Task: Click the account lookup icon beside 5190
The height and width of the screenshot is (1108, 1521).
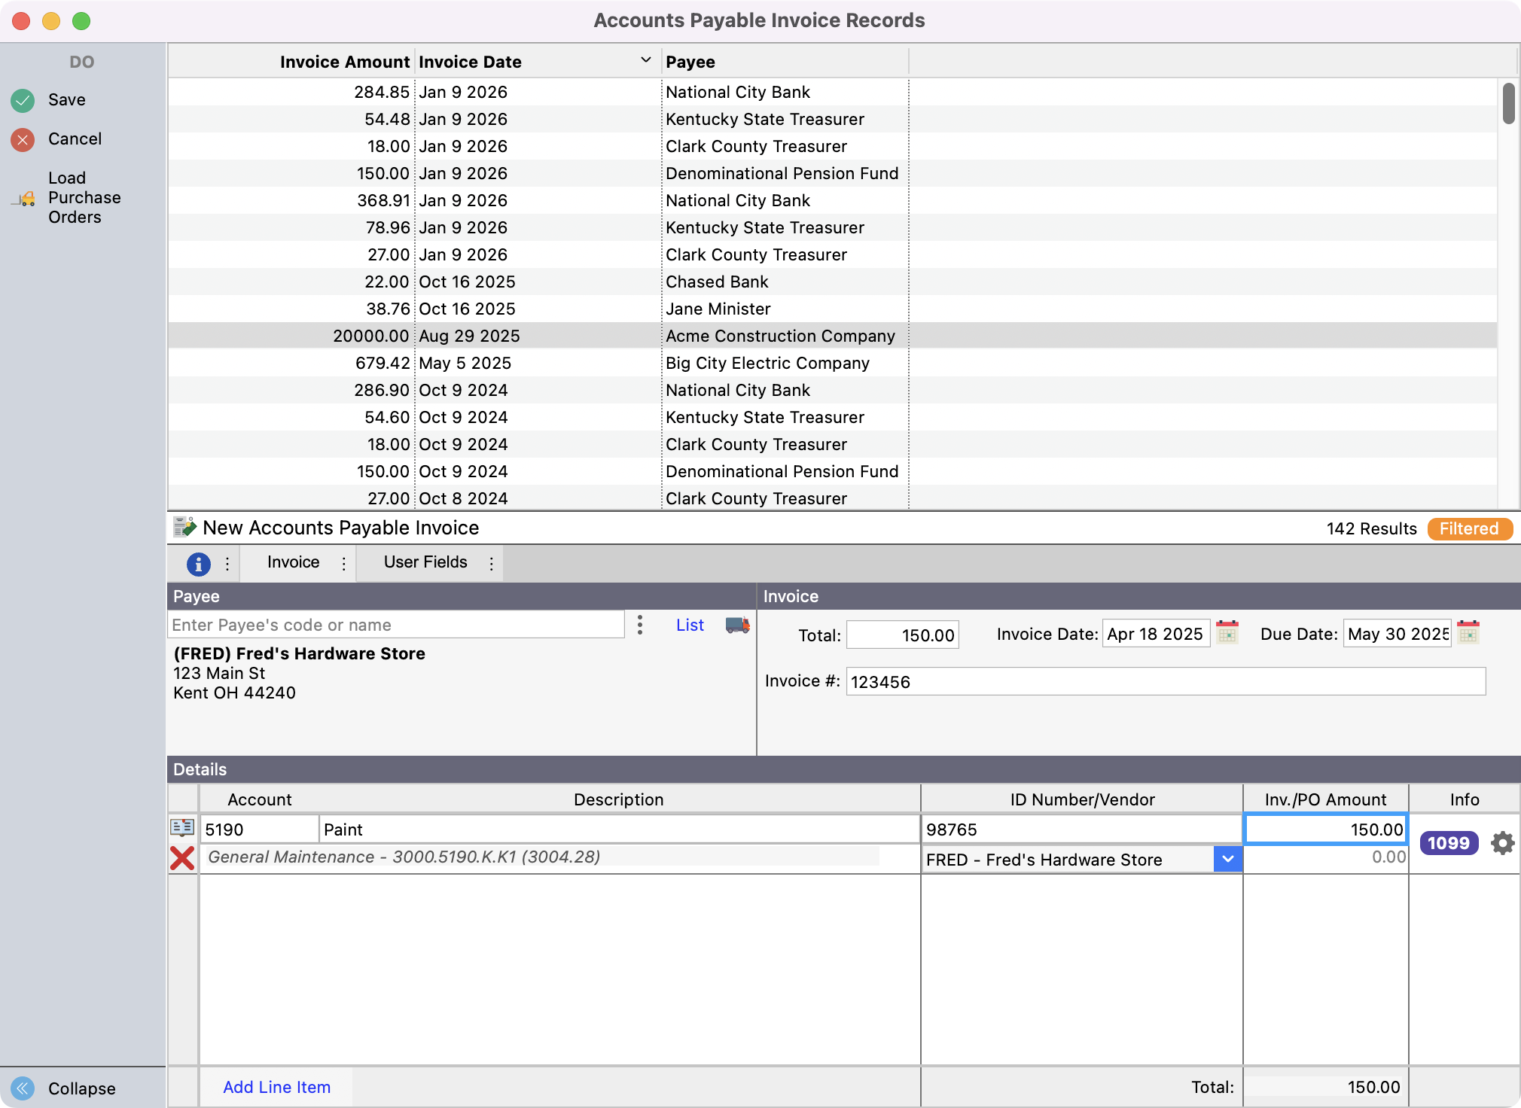Action: tap(182, 828)
